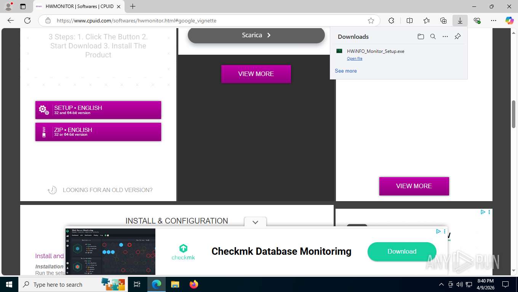Viewport: 518px width, 292px height.
Task: Add page to favorites star icon
Action: (371, 21)
